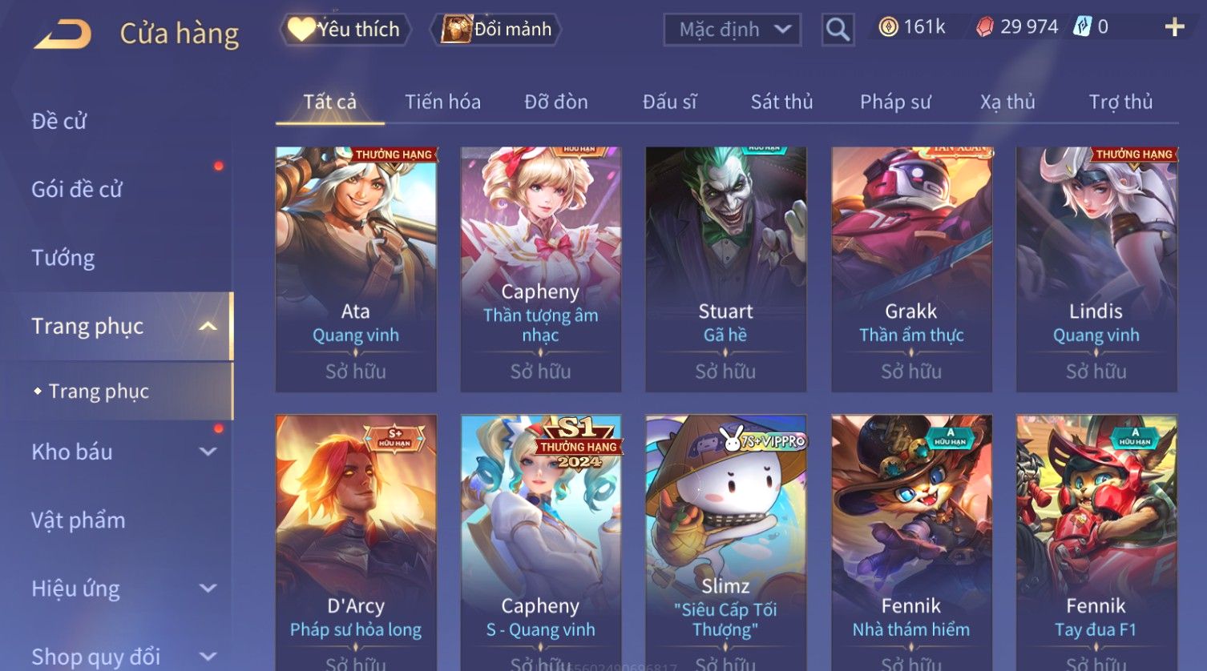
Task: Open the search magnifier icon
Action: click(x=838, y=30)
